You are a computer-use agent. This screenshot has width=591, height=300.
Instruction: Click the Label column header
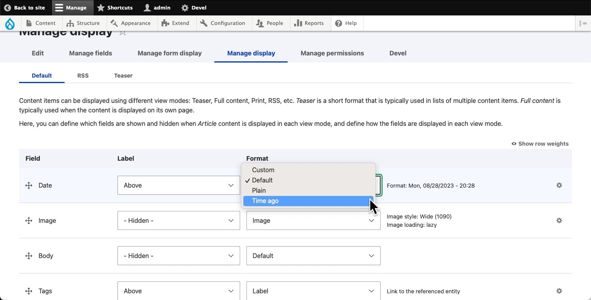pyautogui.click(x=126, y=158)
